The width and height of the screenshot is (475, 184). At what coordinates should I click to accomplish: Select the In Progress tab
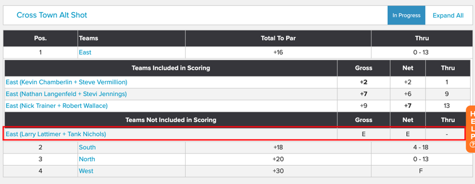coord(406,15)
